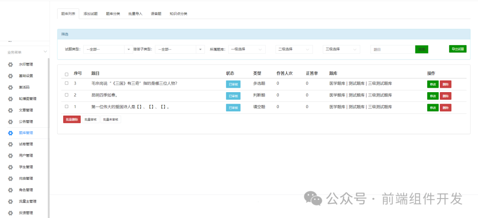
Task: Click the green 搜索 button
Action: [x=422, y=49]
